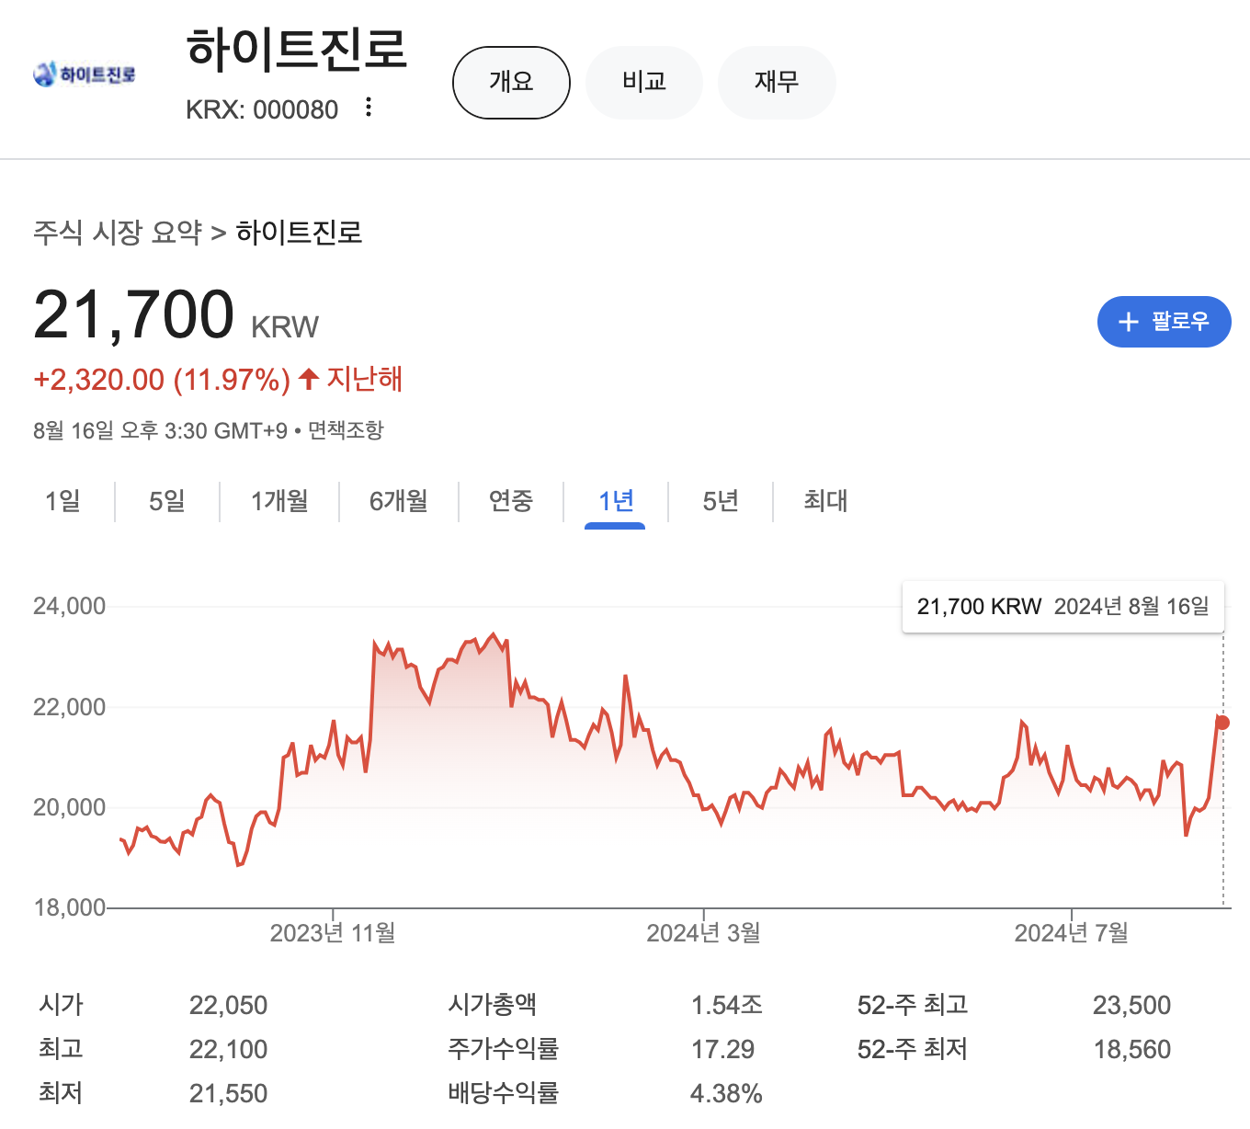Click the 2023년 11월 axis label
The image size is (1250, 1129).
pos(333,933)
